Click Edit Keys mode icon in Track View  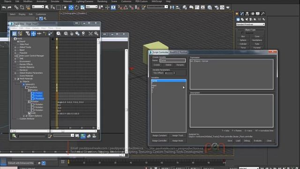[x=15, y=34]
